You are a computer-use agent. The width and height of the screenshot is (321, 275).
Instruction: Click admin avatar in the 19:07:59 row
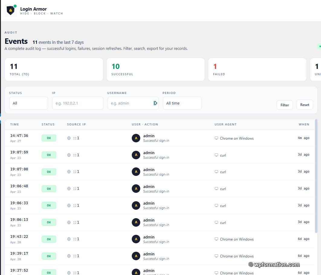coord(136,155)
